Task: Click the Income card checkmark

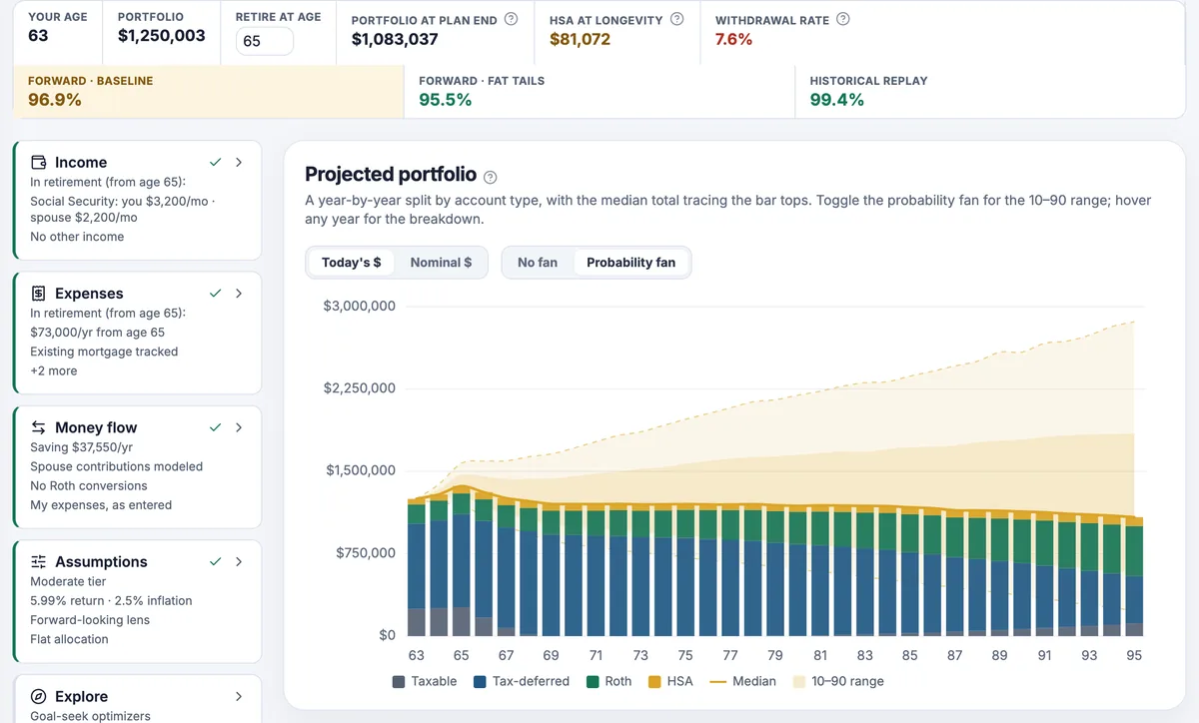Action: [x=215, y=162]
